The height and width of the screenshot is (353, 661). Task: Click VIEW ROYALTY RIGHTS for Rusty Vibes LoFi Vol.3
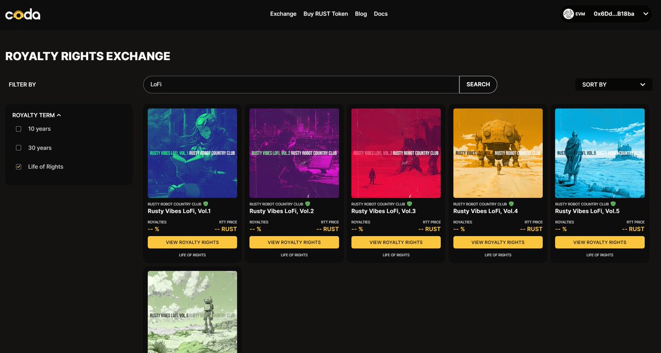tap(395, 242)
